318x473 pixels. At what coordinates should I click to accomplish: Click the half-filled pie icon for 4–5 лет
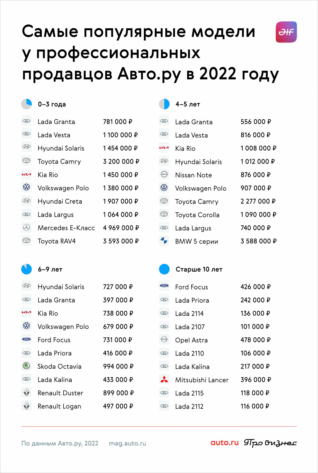pyautogui.click(x=164, y=104)
